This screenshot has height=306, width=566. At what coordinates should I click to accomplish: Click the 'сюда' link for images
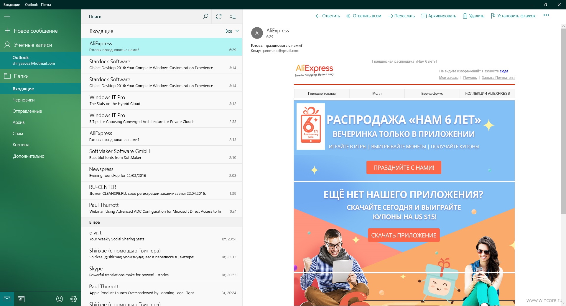(x=504, y=71)
